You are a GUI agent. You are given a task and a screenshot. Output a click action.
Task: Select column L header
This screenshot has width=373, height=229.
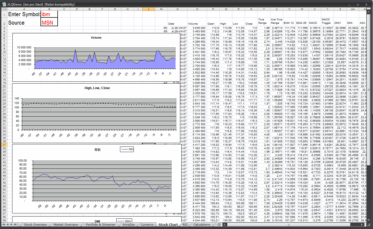149,9
